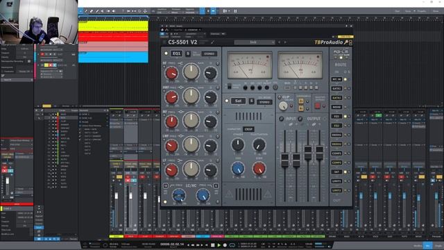Viewport: 444px width, 250px height.
Task: Click the GATE1 routing module
Action: coord(336,89)
